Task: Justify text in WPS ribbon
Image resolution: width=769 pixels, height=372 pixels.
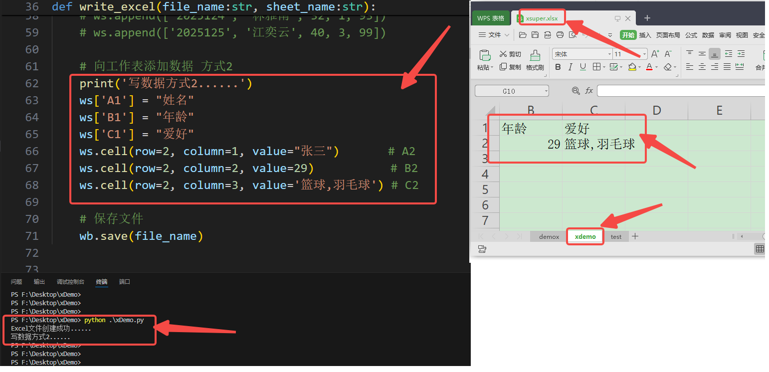Action: click(x=727, y=66)
